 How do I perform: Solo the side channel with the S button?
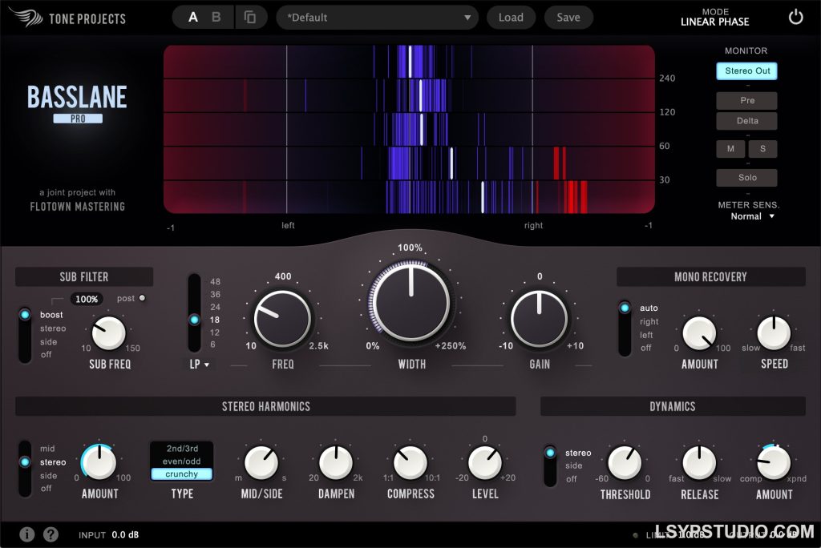(762, 148)
